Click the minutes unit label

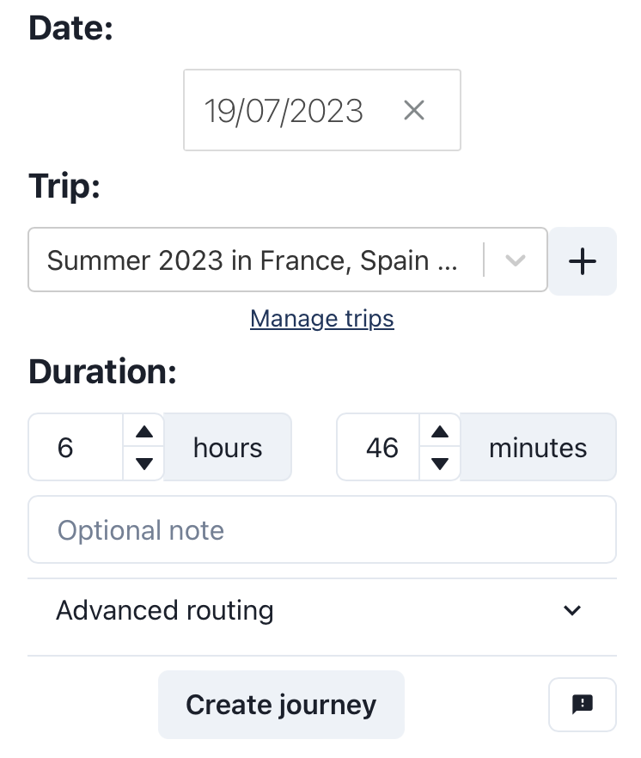click(x=538, y=448)
